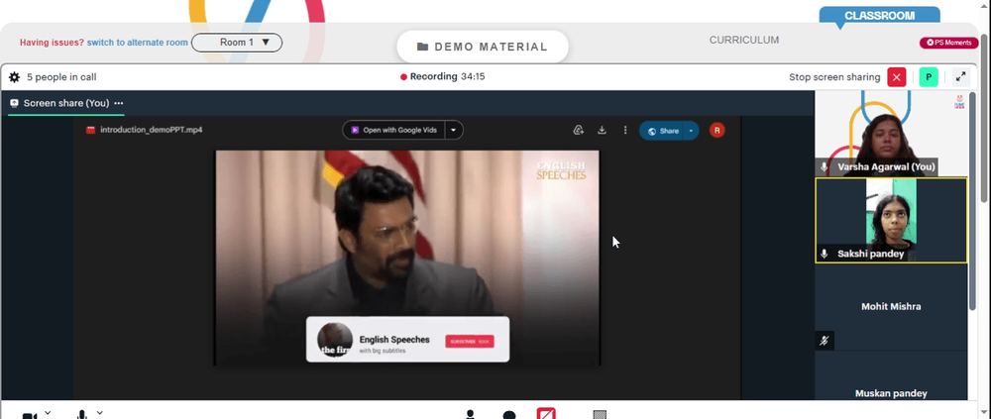991x419 pixels.
Task: Open Screen share tab options menu
Action: point(119,103)
